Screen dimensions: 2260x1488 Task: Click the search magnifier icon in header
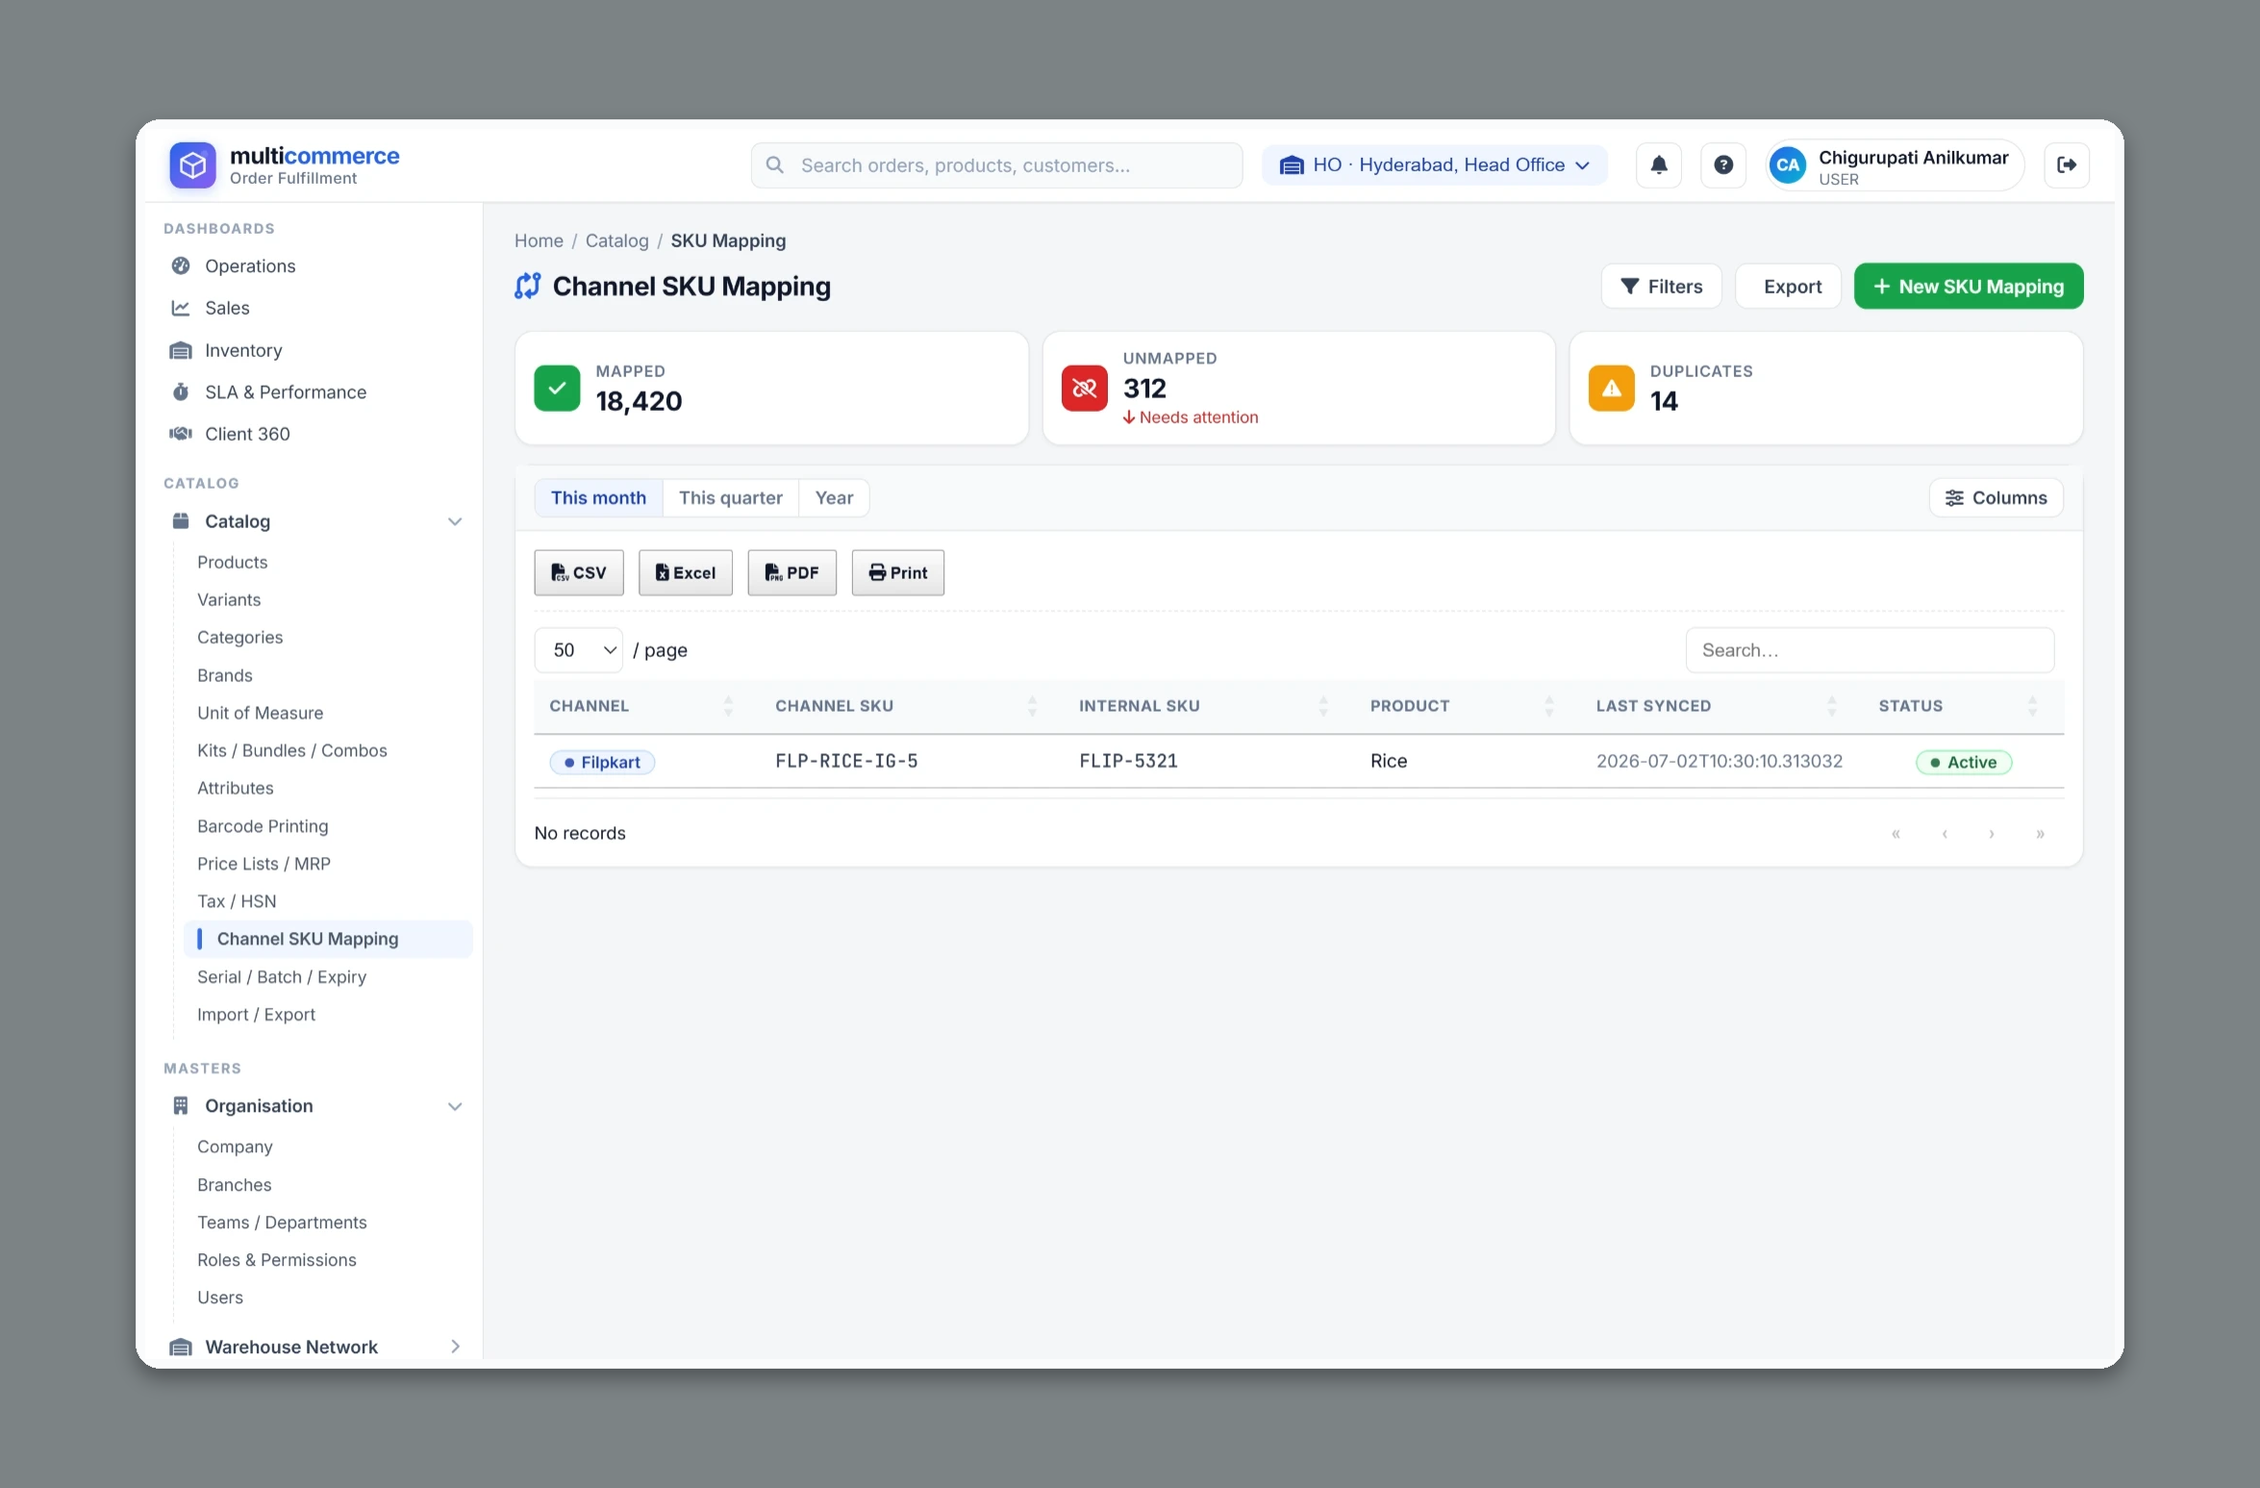coord(774,164)
